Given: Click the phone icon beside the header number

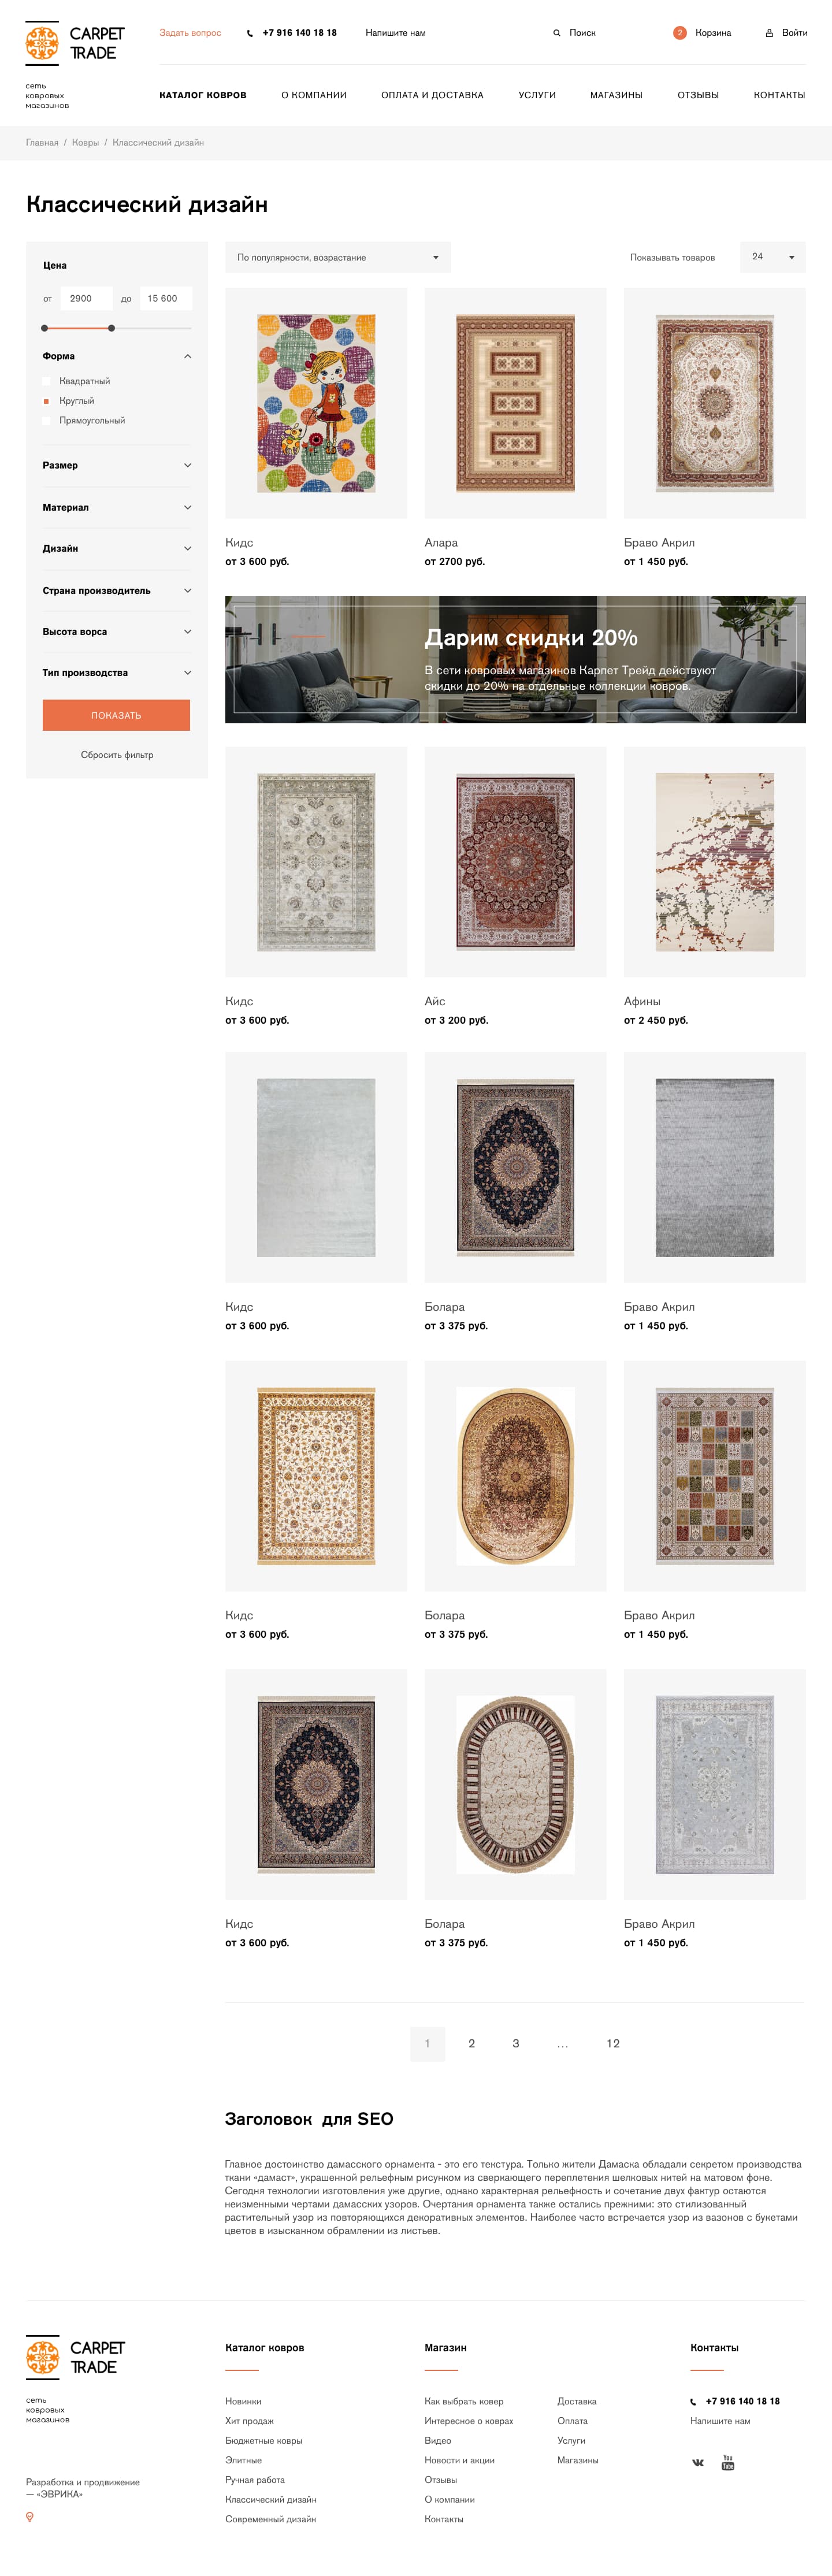Looking at the screenshot, I should [x=250, y=33].
